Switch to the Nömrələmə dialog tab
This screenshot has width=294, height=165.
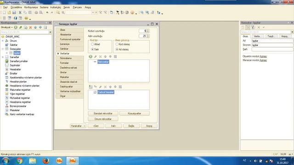click(x=70, y=58)
